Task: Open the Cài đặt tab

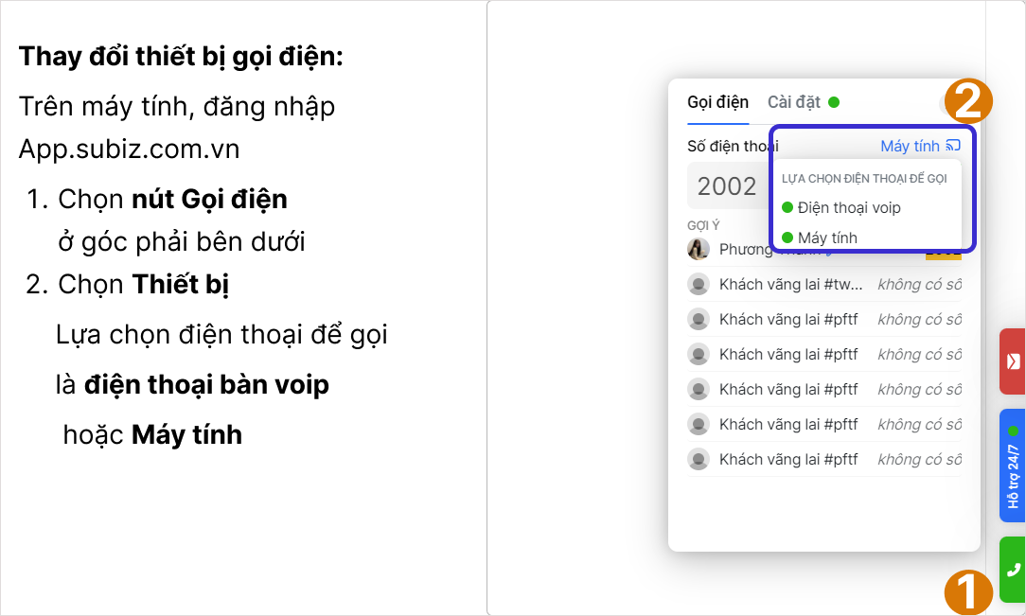Action: point(793,102)
